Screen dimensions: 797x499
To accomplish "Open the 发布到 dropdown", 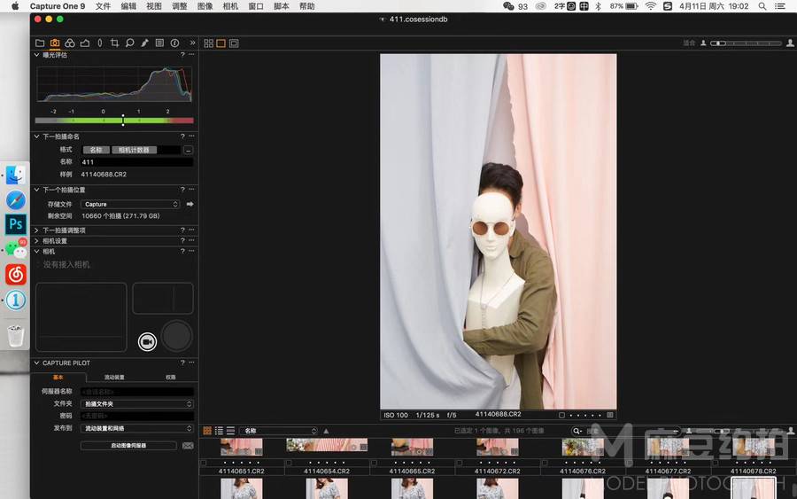I will point(137,428).
